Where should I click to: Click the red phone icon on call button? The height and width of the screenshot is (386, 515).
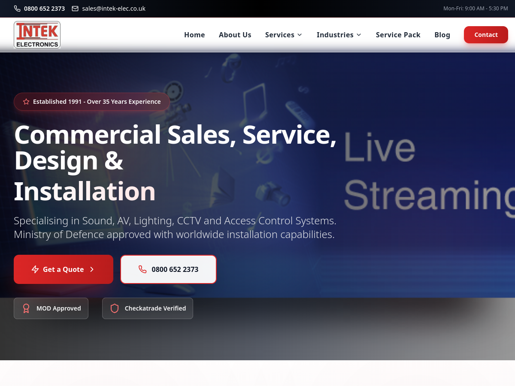[142, 269]
